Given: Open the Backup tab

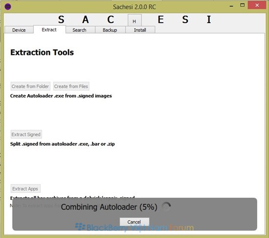Looking at the screenshot, I should tap(110, 30).
